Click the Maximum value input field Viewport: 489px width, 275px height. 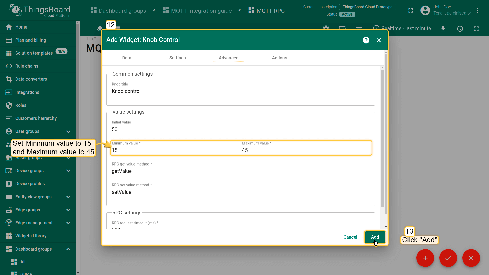coord(306,150)
